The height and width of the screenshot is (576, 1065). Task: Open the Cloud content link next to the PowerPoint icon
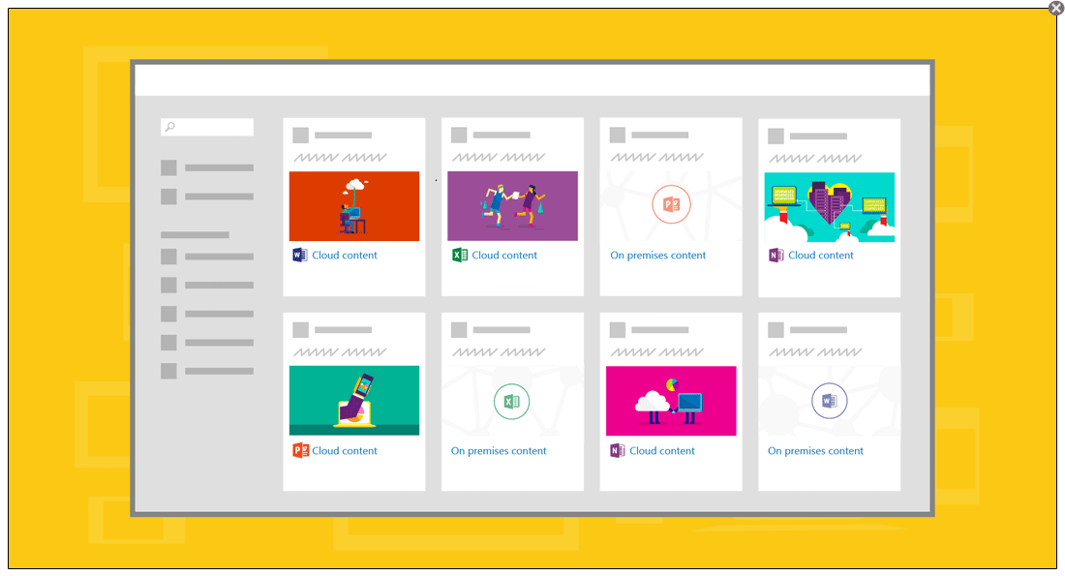pos(345,451)
